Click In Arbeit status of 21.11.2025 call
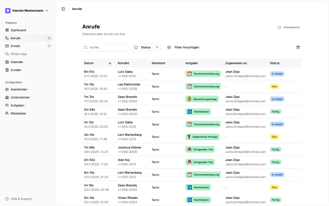This screenshot has width=329, height=206. coord(277,74)
